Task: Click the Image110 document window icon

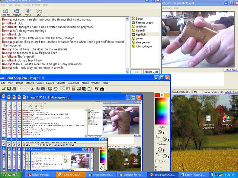Action: 24,97
